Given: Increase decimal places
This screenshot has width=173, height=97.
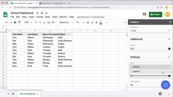Looking at the screenshot, I should point(48,22).
